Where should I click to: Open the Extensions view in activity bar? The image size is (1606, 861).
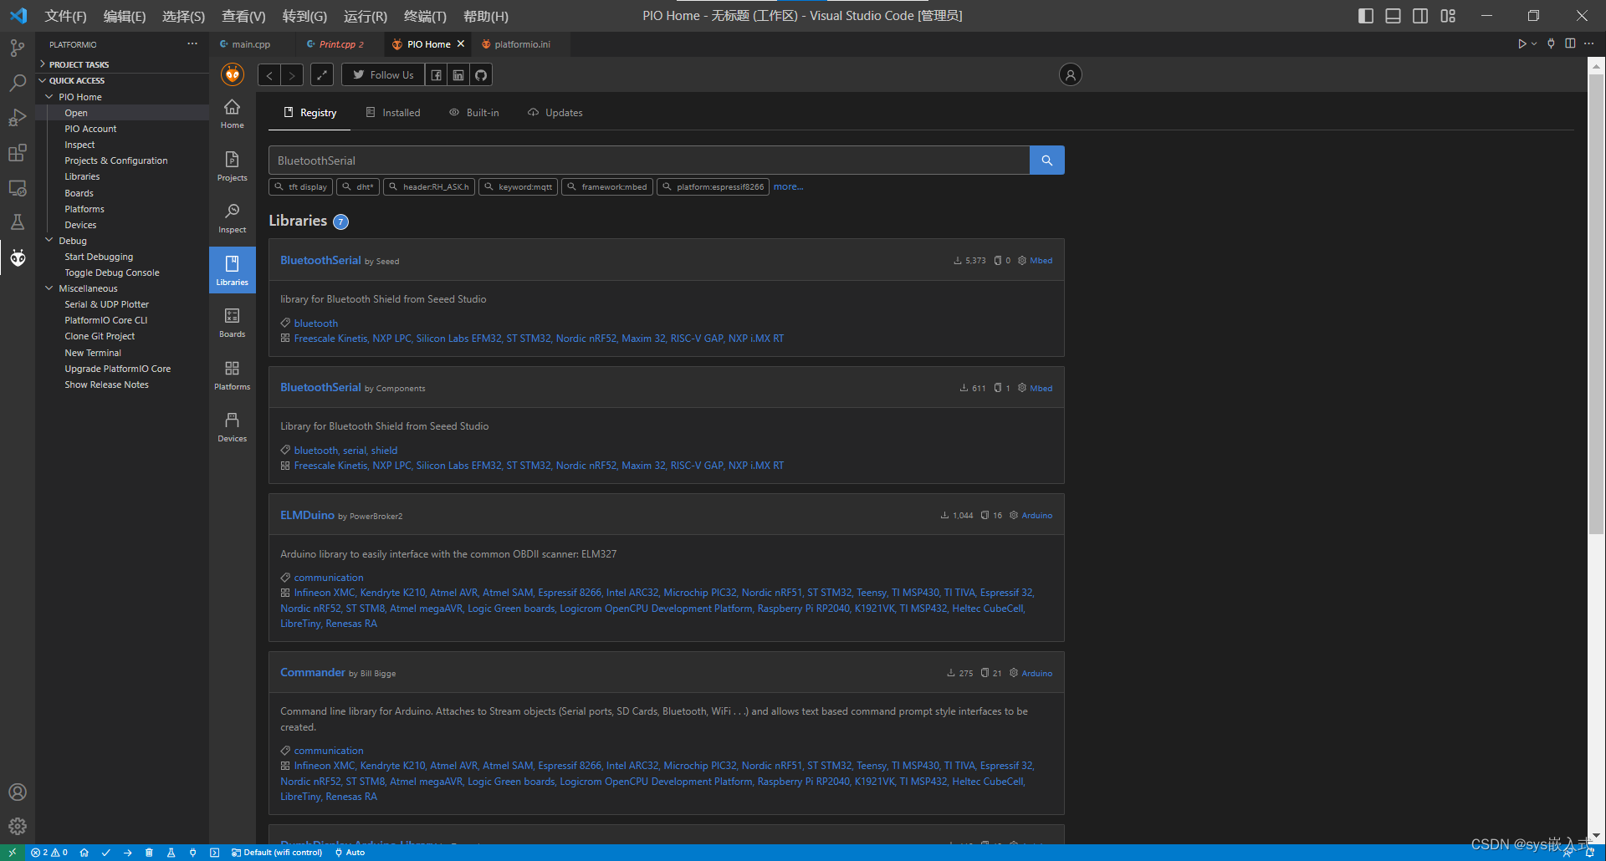[x=17, y=153]
